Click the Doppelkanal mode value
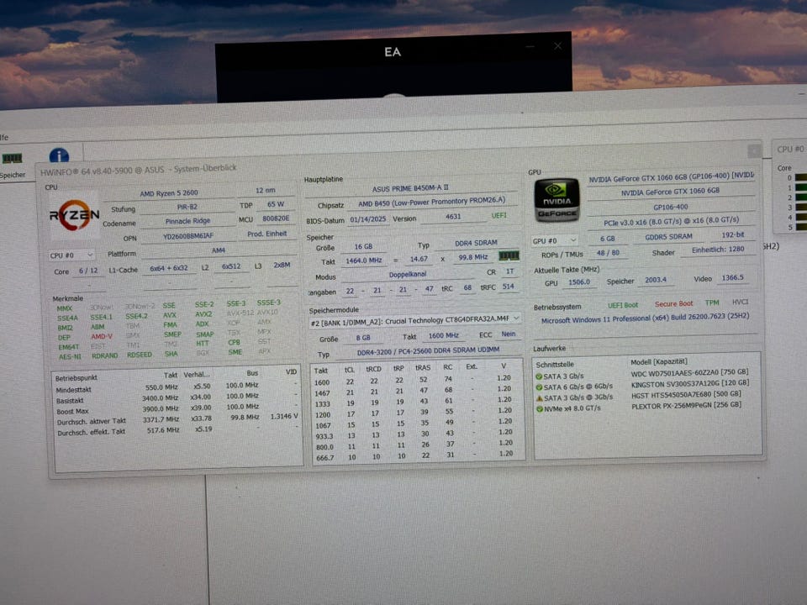 (x=407, y=275)
